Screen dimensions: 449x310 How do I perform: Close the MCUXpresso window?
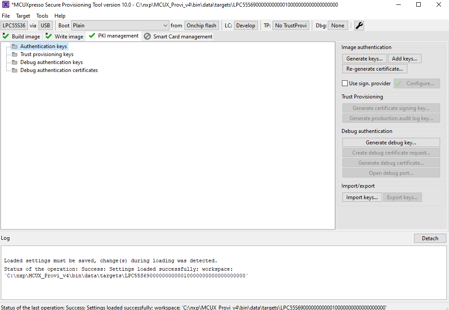(x=439, y=4)
